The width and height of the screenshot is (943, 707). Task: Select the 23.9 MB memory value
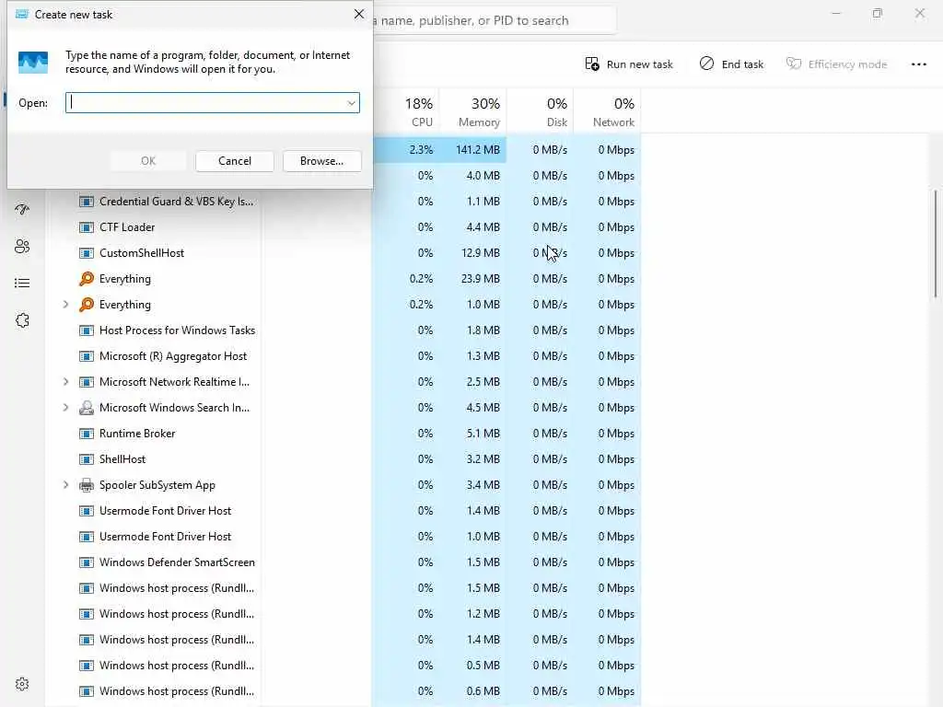(x=480, y=279)
